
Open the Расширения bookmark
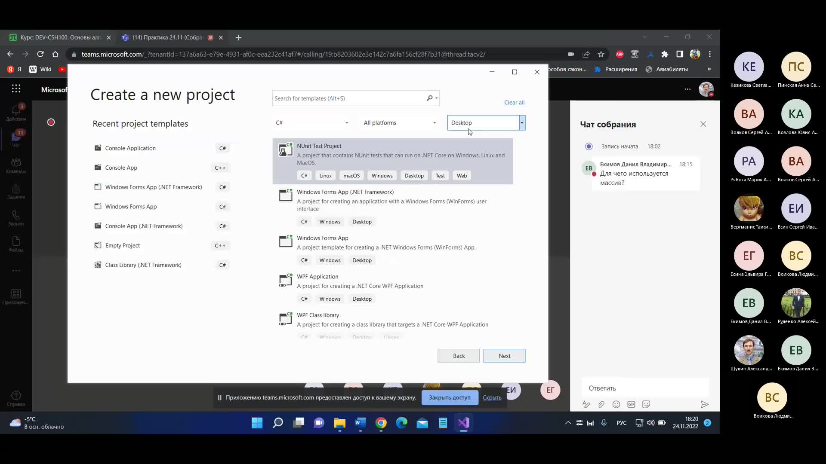(616, 69)
